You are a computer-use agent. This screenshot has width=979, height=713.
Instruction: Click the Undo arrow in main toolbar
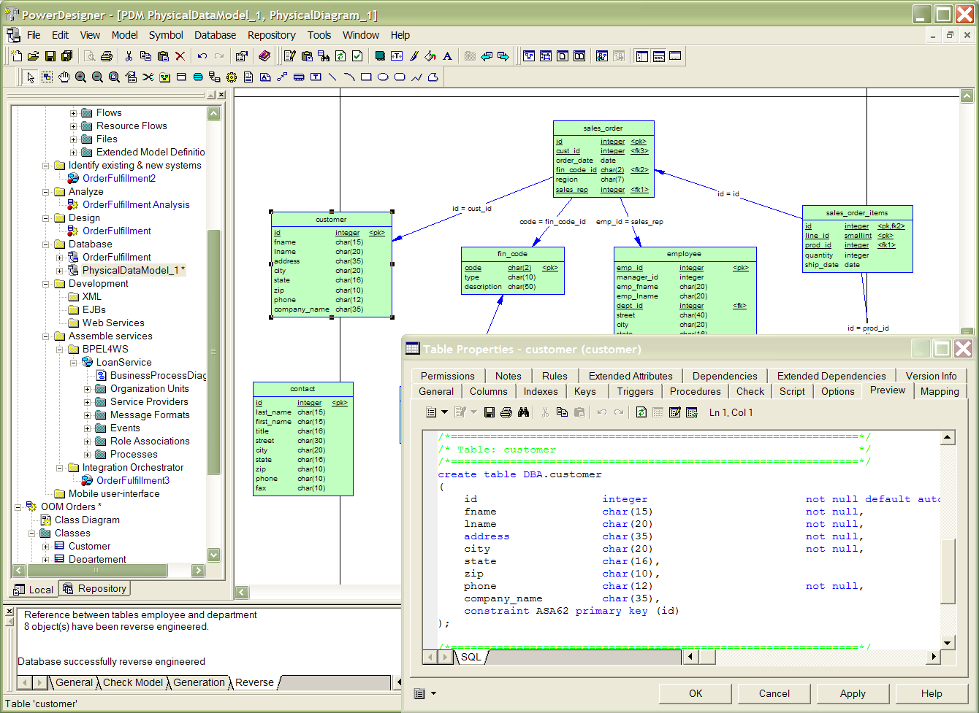202,56
